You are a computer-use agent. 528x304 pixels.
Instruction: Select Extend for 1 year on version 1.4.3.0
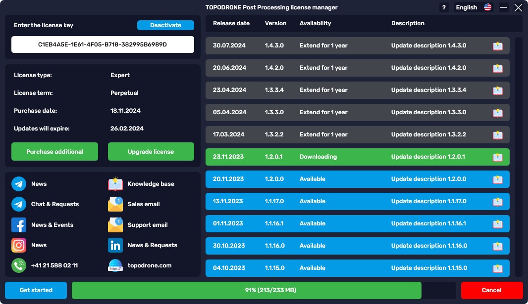(323, 45)
